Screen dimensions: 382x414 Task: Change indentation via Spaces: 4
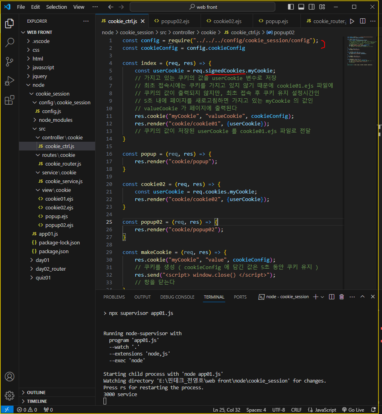click(x=256, y=410)
